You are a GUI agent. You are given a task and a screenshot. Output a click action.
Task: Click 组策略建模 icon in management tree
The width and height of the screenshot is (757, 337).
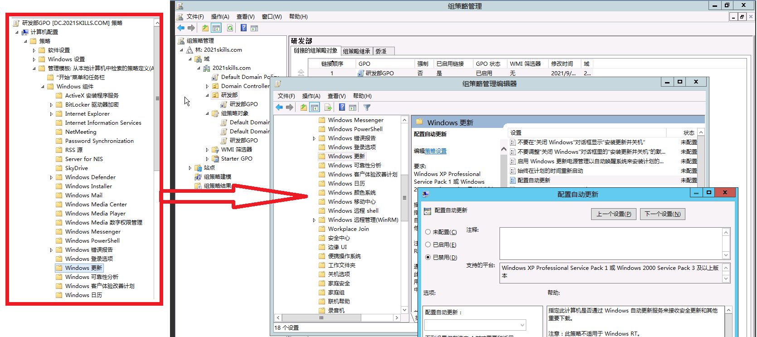[198, 177]
